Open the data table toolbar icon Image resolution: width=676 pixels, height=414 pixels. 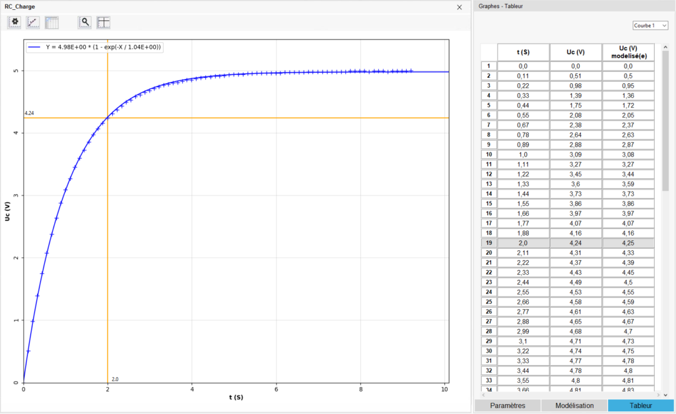pos(51,22)
